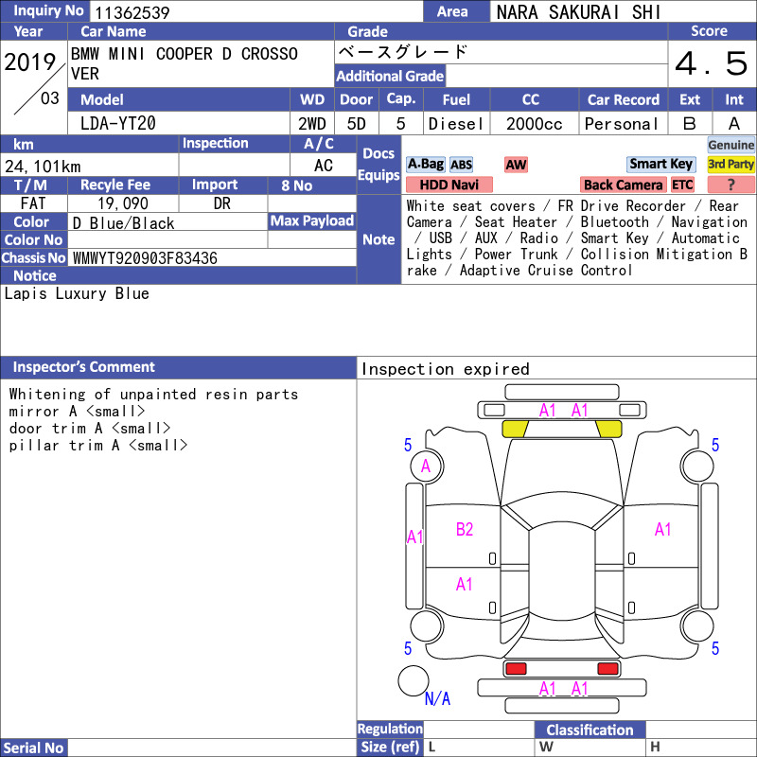The image size is (757, 757).
Task: Click the ETC equipment badge
Action: click(682, 185)
